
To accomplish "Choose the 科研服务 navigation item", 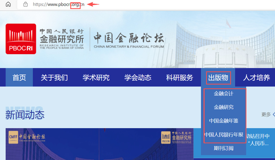I will 180,78.
